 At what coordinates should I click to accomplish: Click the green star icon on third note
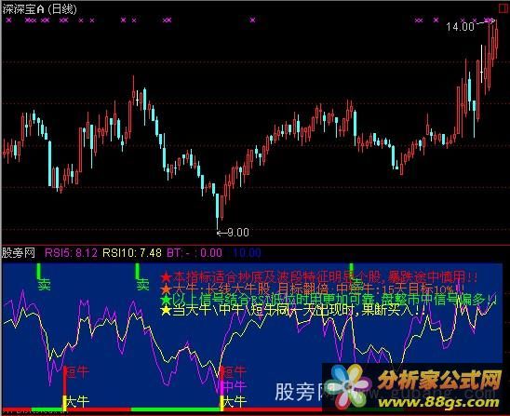tap(166, 300)
